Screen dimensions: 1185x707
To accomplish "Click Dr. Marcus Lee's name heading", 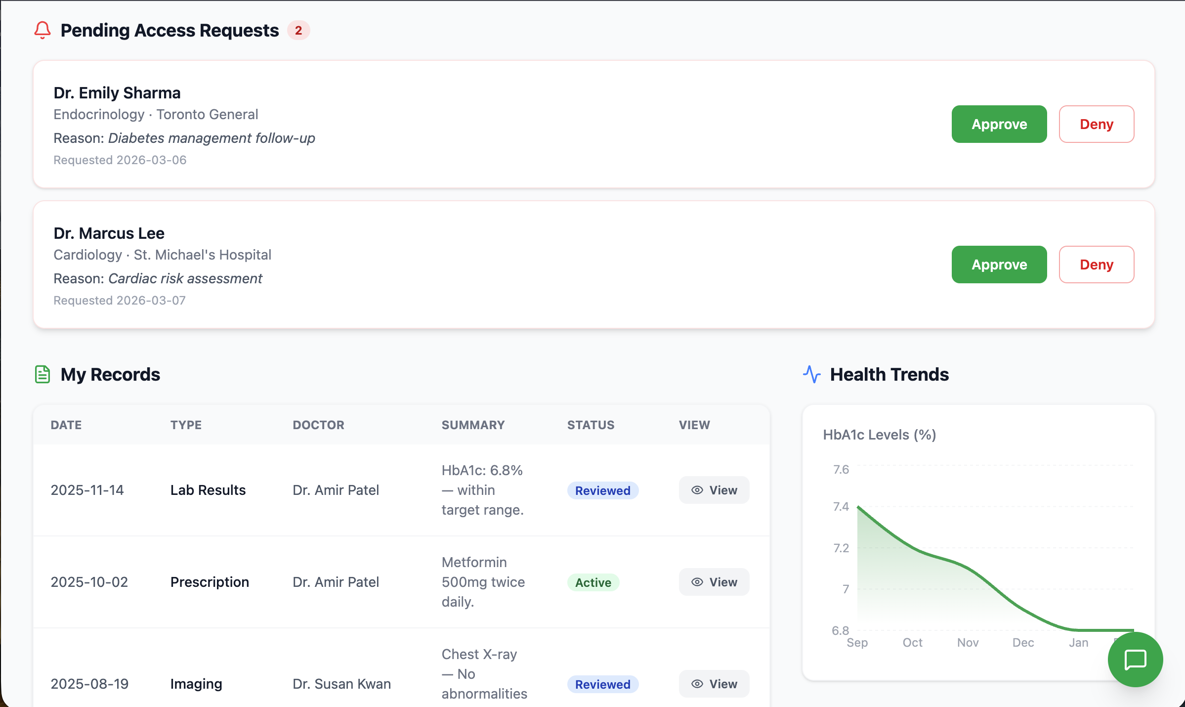I will (x=109, y=233).
